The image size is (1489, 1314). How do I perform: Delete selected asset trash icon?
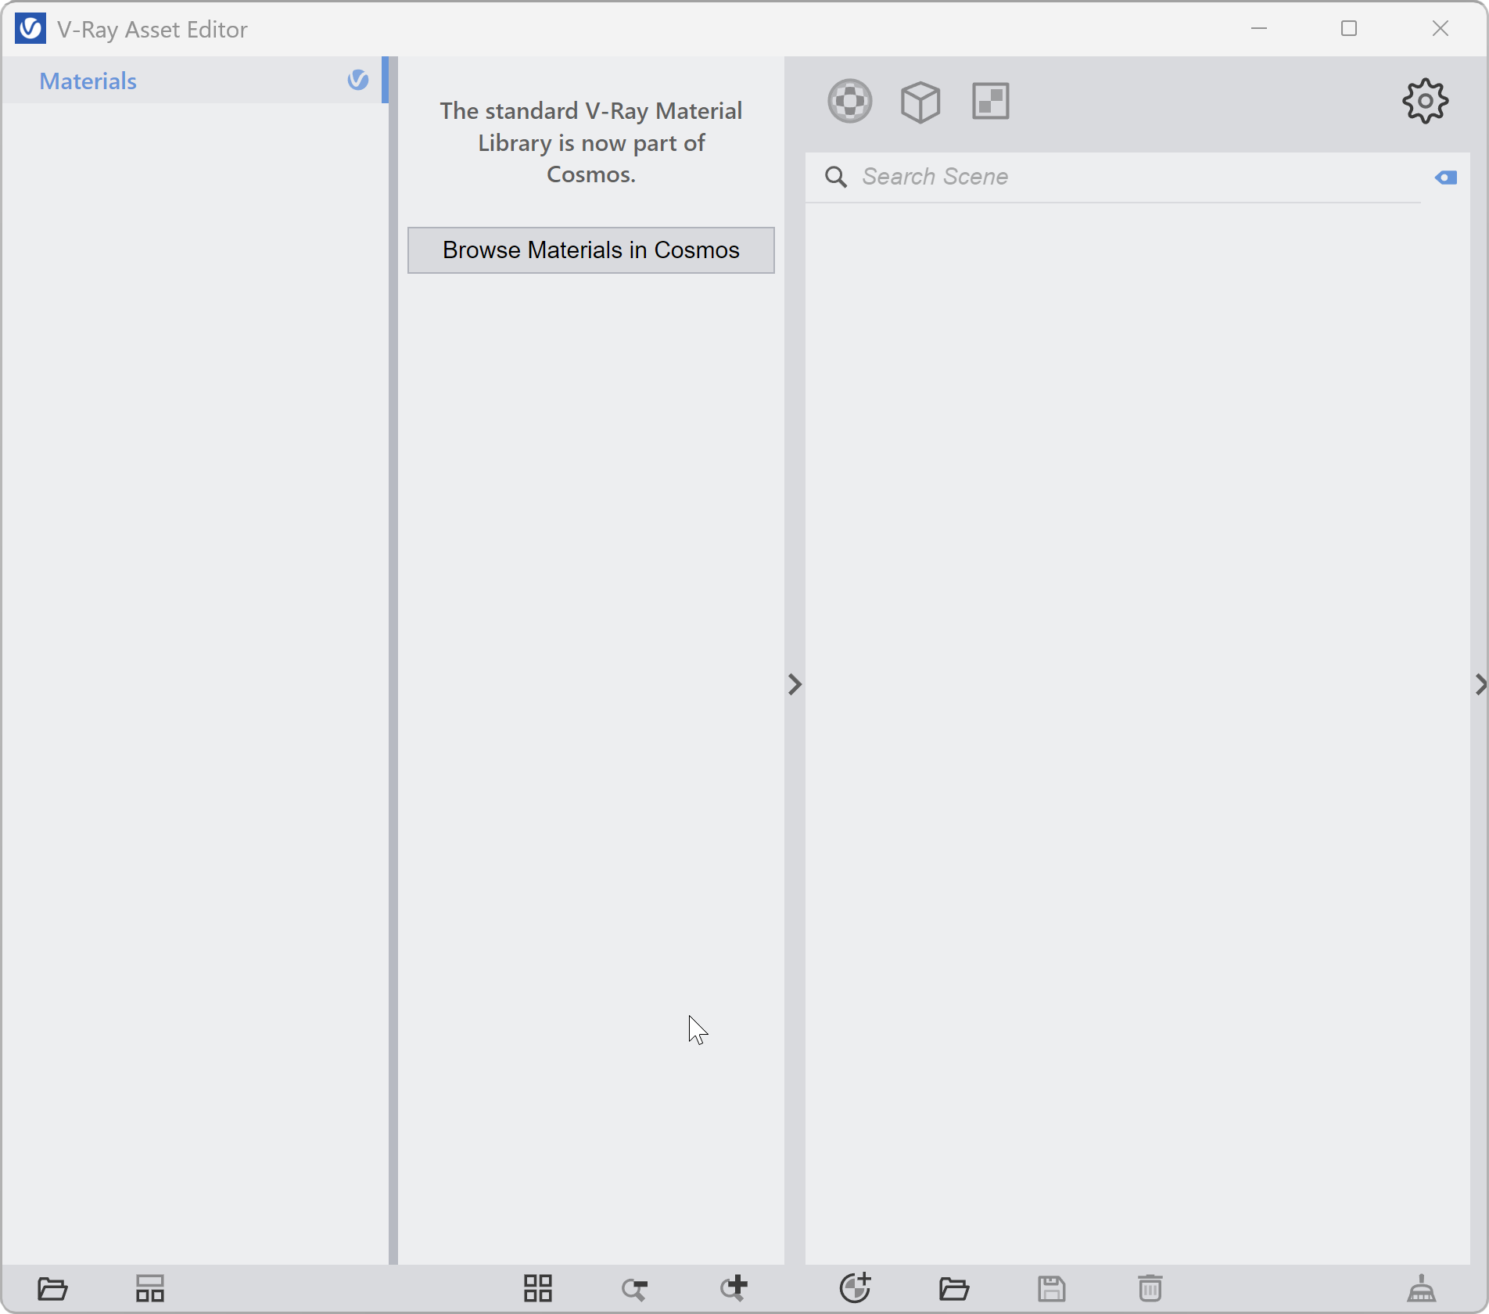pyautogui.click(x=1150, y=1288)
